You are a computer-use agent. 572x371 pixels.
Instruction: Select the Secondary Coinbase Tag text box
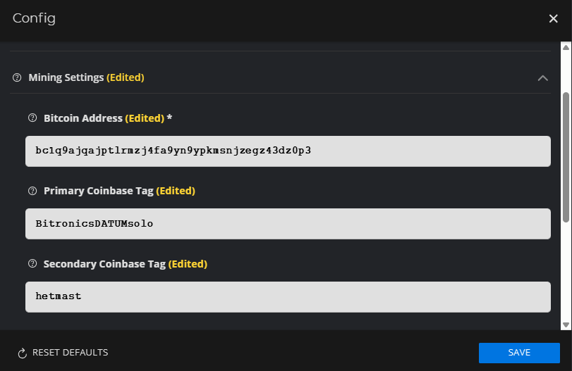click(x=288, y=297)
